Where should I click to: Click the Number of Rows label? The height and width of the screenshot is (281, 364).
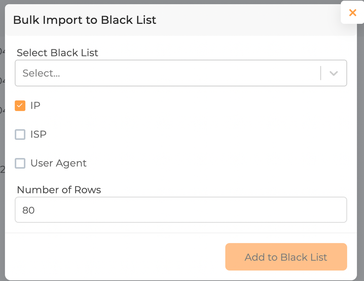59,190
